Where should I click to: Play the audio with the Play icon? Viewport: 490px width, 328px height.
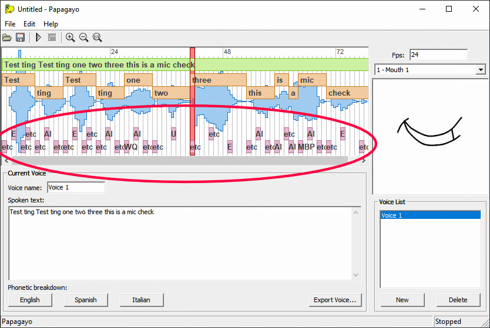click(x=38, y=38)
